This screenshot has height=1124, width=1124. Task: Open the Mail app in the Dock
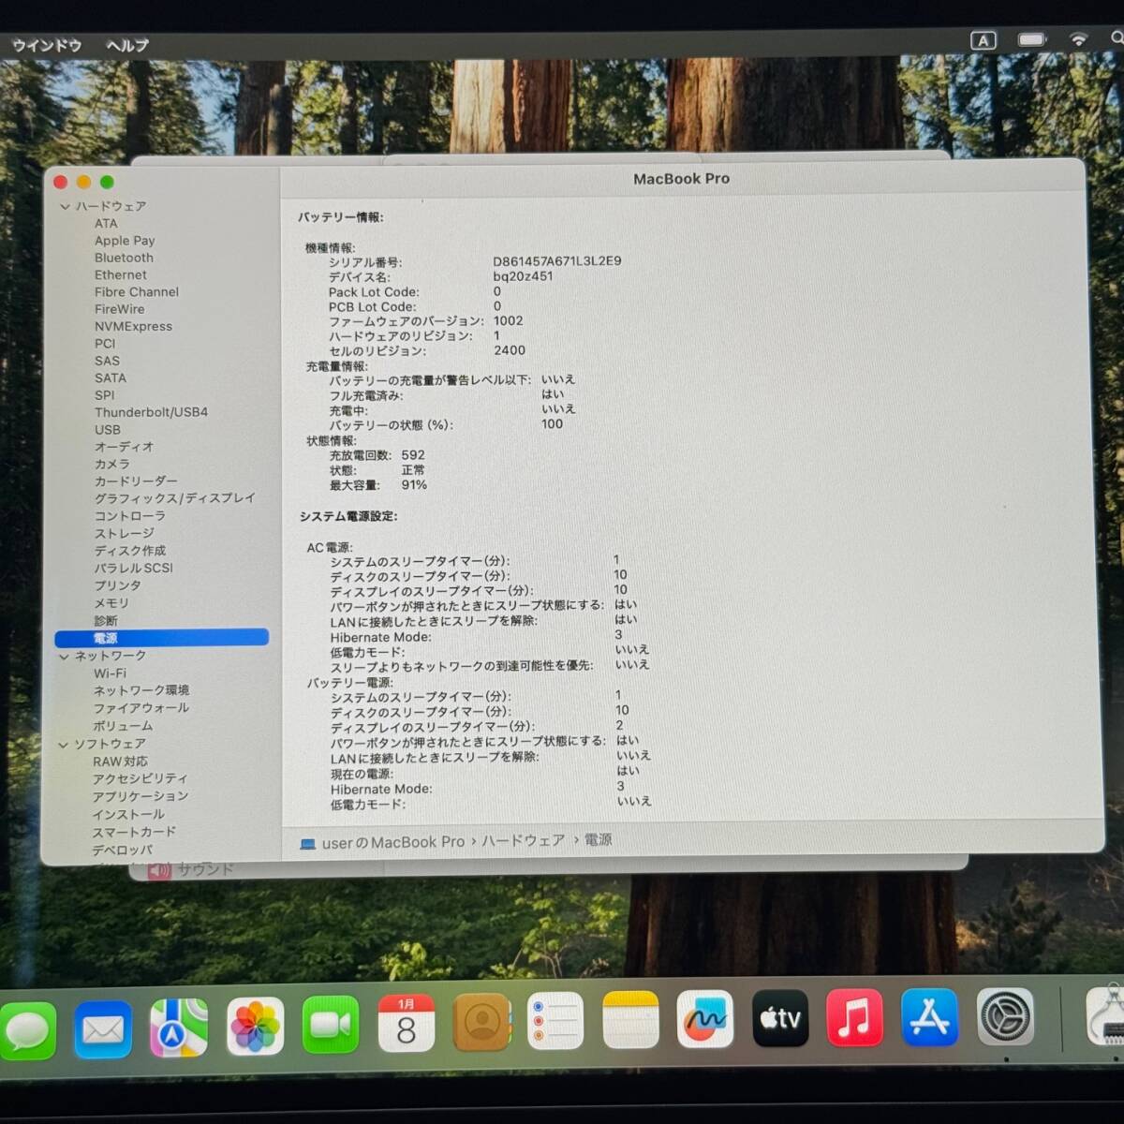point(103,1028)
